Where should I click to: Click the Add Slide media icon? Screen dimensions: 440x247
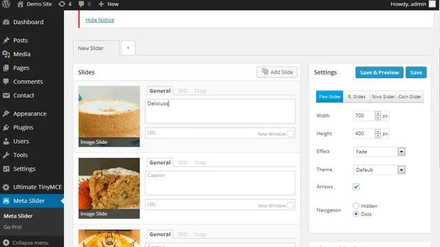click(x=265, y=71)
